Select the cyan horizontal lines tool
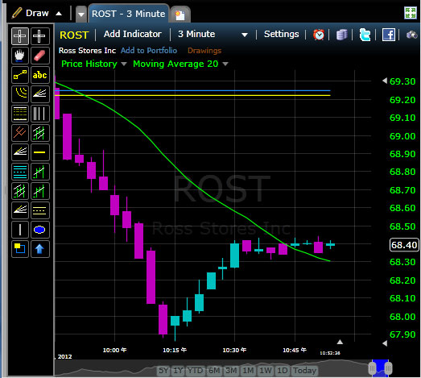Viewport: 421px width, 378px height. (20, 172)
